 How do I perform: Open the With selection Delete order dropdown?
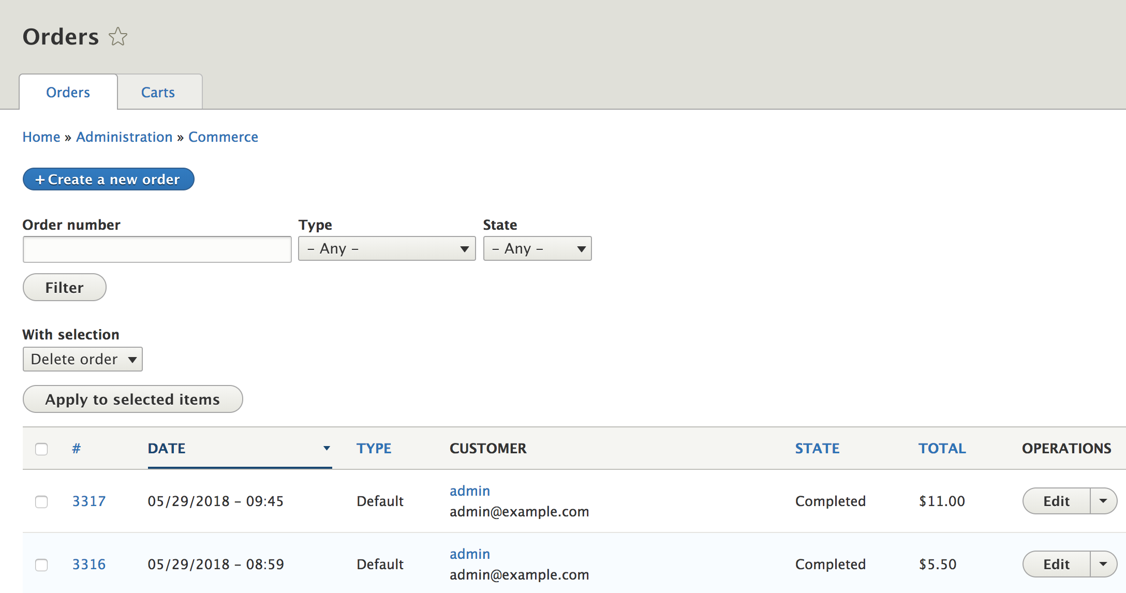point(82,359)
